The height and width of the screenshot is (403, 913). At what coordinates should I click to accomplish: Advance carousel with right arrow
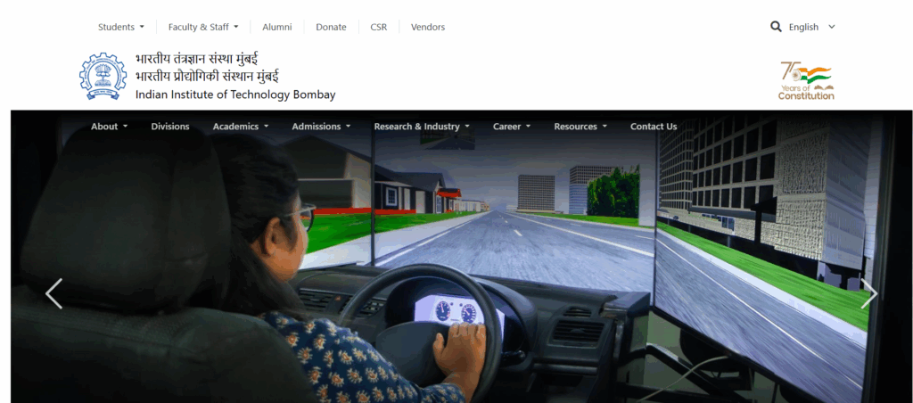pos(868,293)
